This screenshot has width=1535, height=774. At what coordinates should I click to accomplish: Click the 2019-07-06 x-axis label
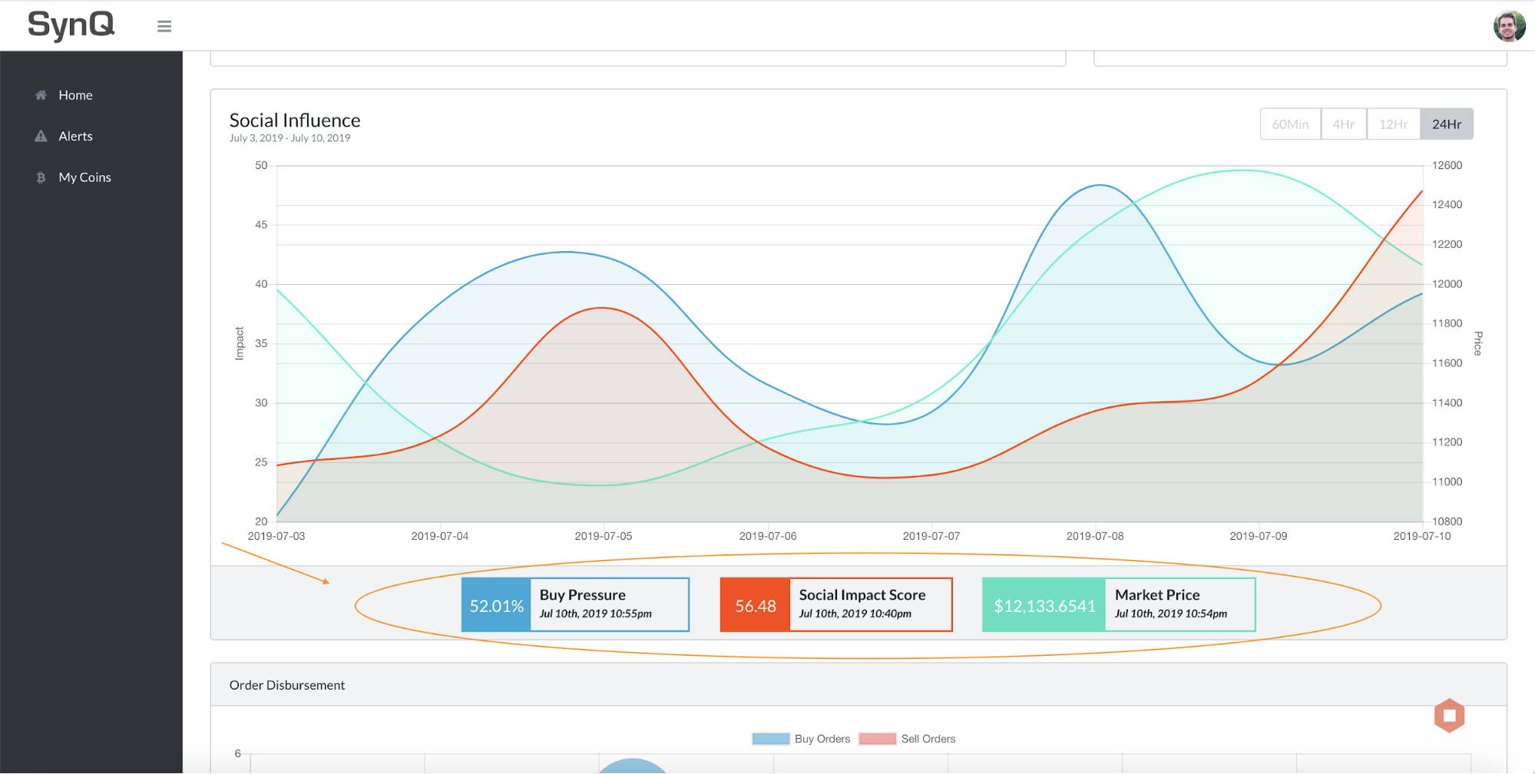tap(768, 536)
